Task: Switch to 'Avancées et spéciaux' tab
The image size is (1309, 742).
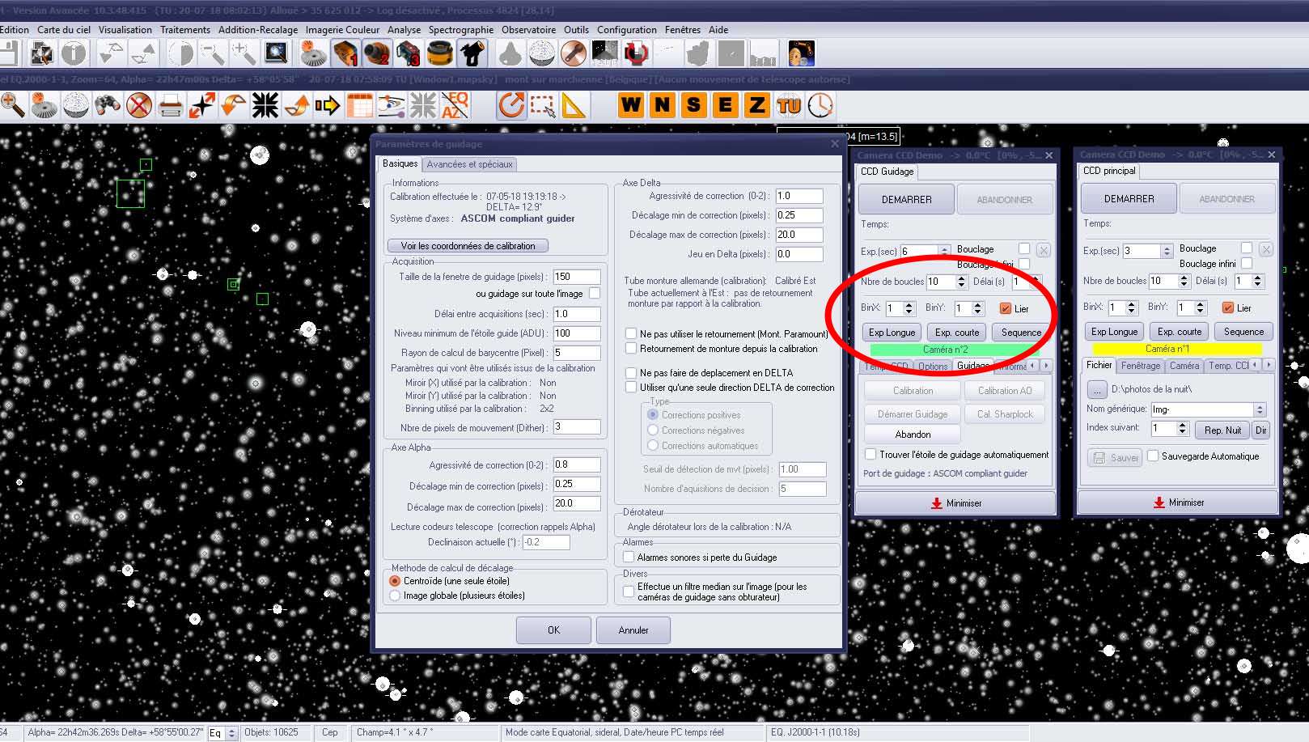Action: click(x=469, y=164)
